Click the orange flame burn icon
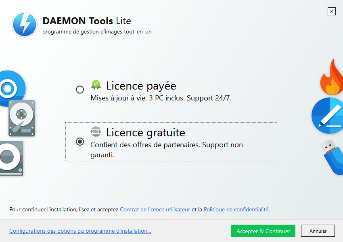Image resolution: width=343 pixels, height=242 pixels. coord(332,77)
